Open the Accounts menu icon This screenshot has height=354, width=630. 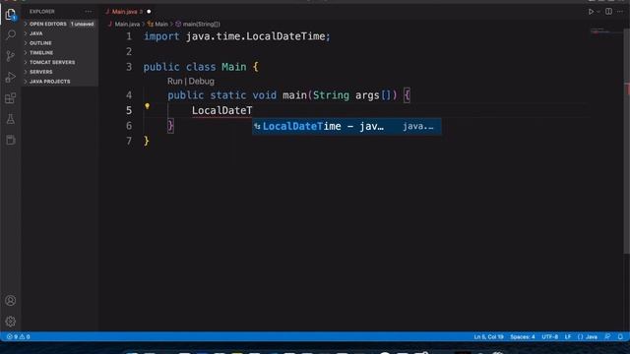(11, 301)
